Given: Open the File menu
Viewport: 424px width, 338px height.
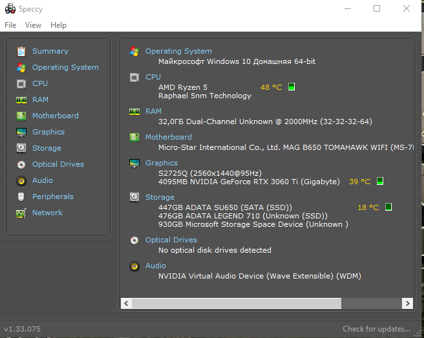Looking at the screenshot, I should coord(10,25).
